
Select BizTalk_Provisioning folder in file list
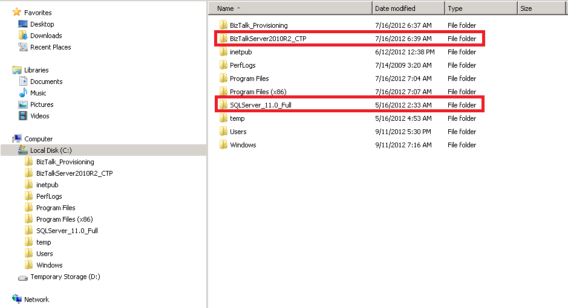pyautogui.click(x=259, y=25)
